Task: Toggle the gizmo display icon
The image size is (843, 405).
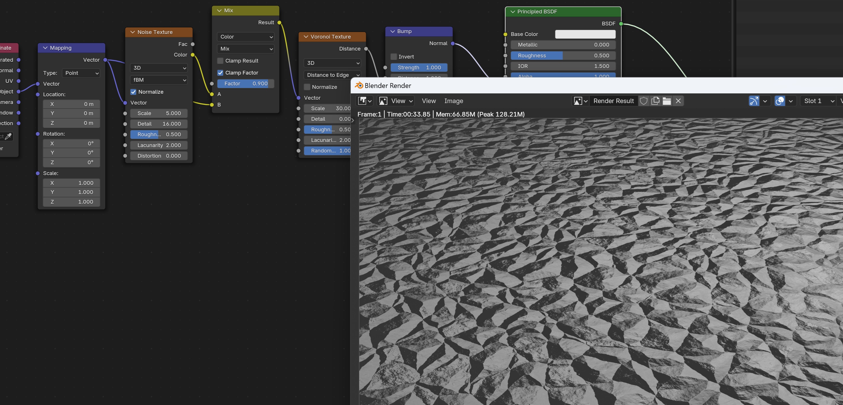Action: point(754,101)
